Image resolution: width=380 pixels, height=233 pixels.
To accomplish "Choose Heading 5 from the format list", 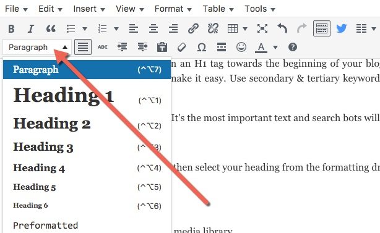I will point(87,187).
